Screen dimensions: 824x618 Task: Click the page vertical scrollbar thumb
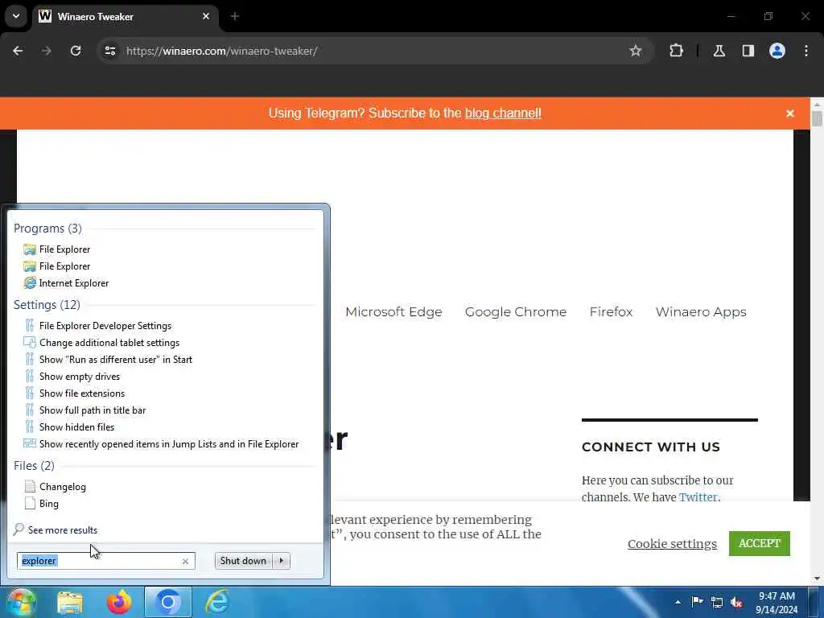pos(817,117)
